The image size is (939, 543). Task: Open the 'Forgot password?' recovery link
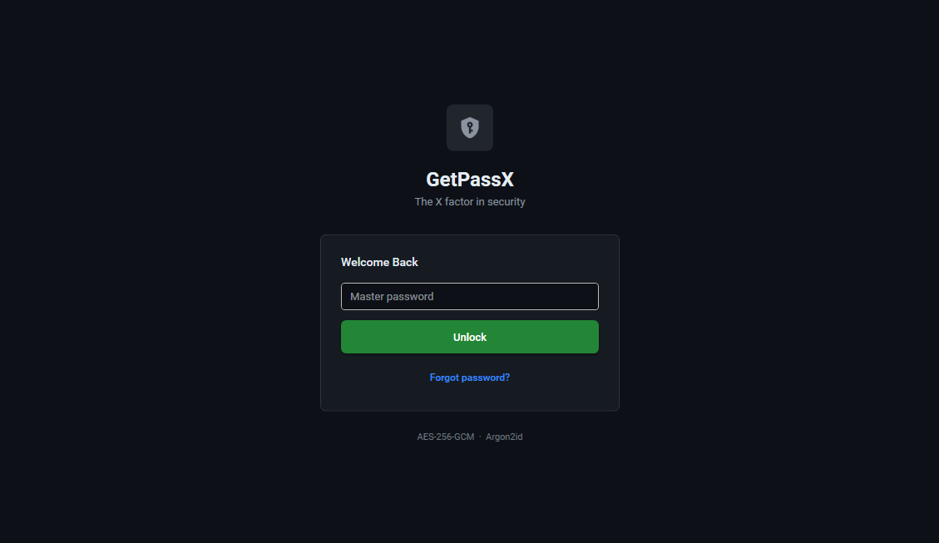click(x=469, y=377)
